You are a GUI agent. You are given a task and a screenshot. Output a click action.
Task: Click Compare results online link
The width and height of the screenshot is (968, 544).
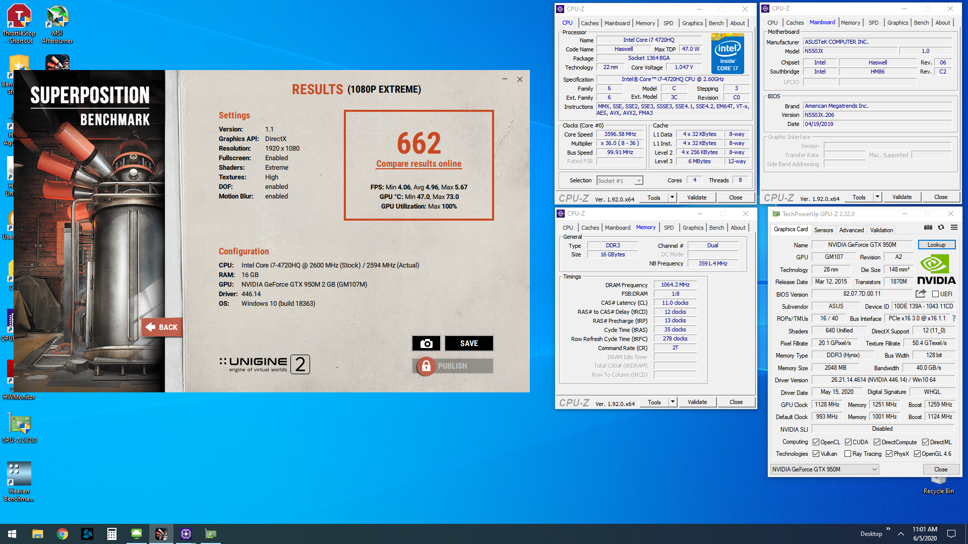[418, 164]
